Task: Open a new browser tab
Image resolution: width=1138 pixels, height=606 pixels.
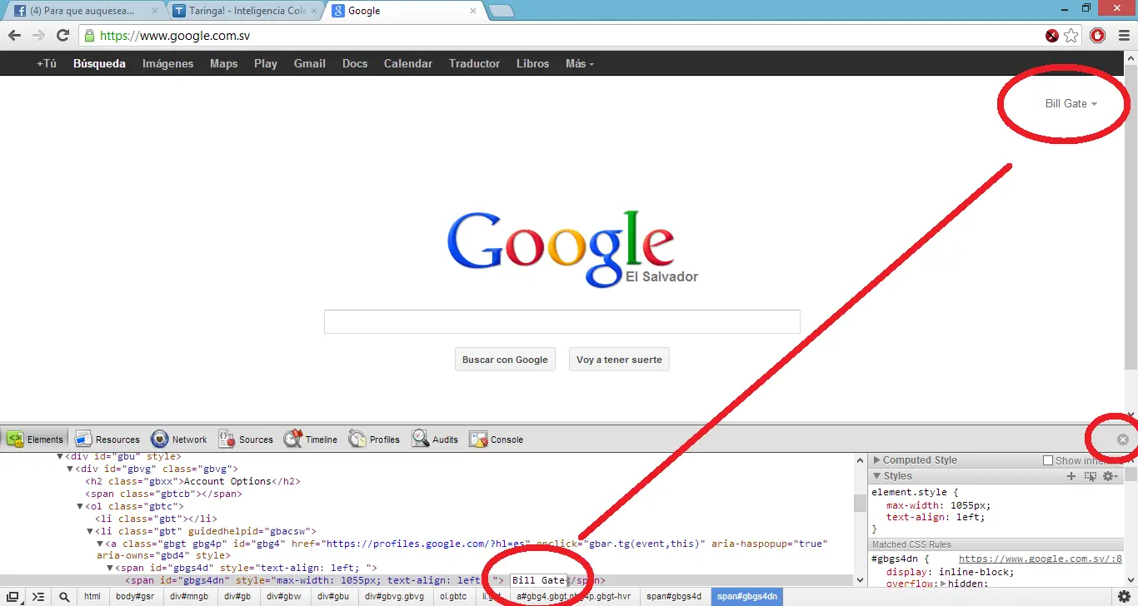Action: click(500, 11)
